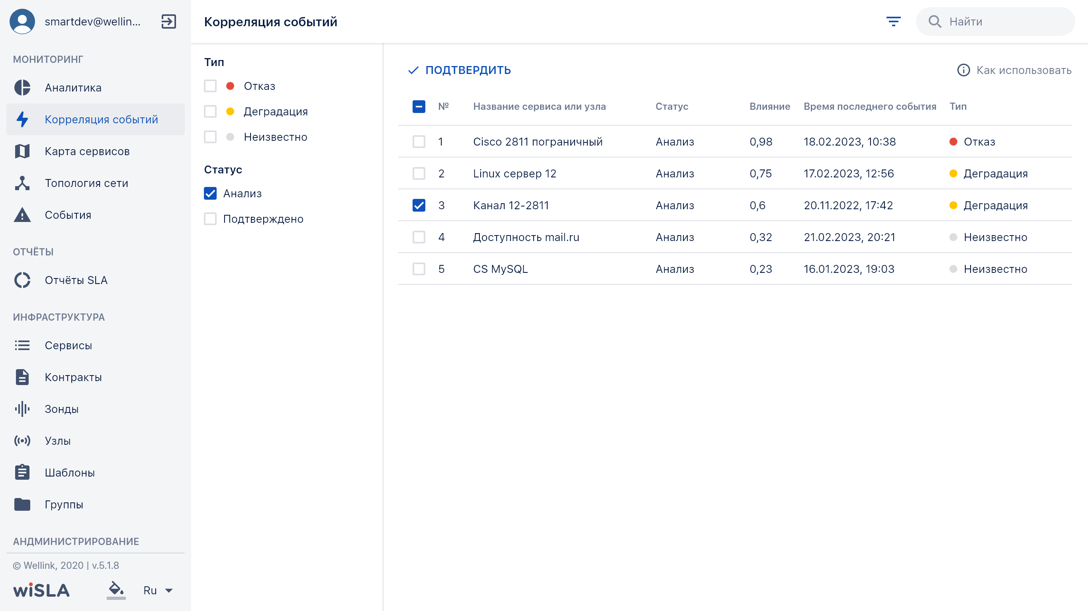Click the Как использовать info icon
This screenshot has width=1088, height=611.
(x=963, y=70)
